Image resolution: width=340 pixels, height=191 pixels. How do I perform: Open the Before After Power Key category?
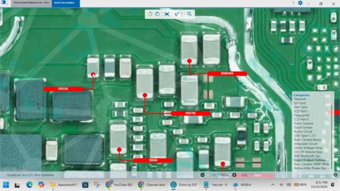[x=311, y=168]
